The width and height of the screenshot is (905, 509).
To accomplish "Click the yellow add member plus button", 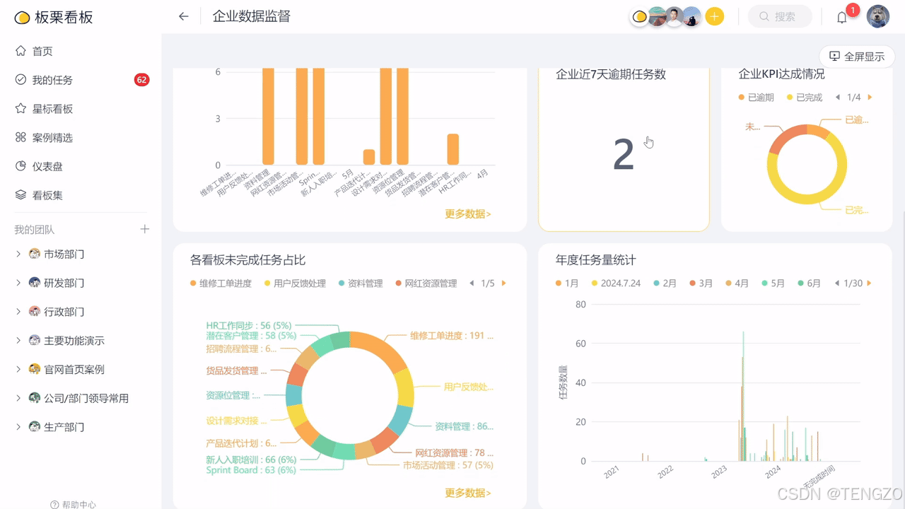I will click(715, 16).
